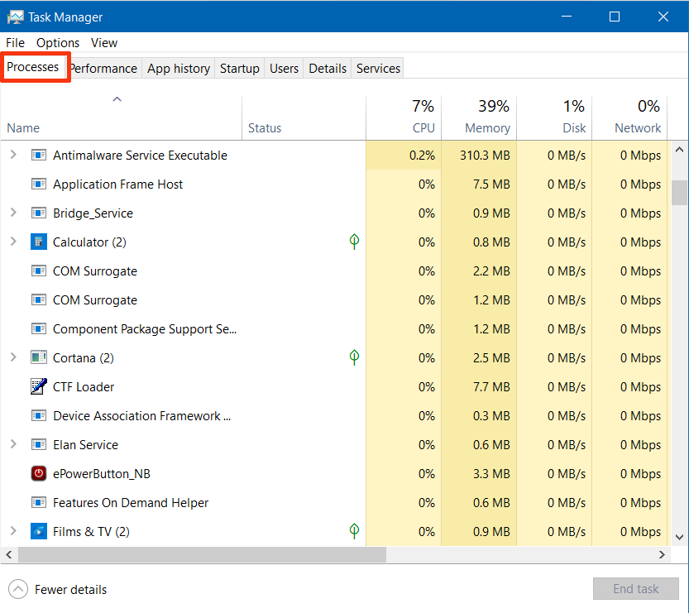Sort by the CPU column header
Viewport: 689px width, 613px height.
coord(404,117)
